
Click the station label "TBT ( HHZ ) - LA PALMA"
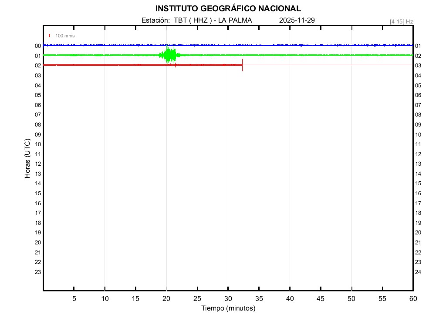coord(213,20)
